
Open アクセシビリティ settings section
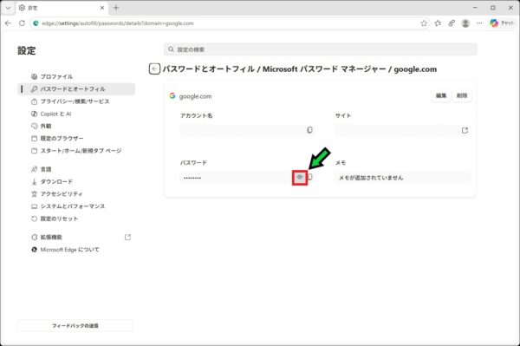[76, 193]
